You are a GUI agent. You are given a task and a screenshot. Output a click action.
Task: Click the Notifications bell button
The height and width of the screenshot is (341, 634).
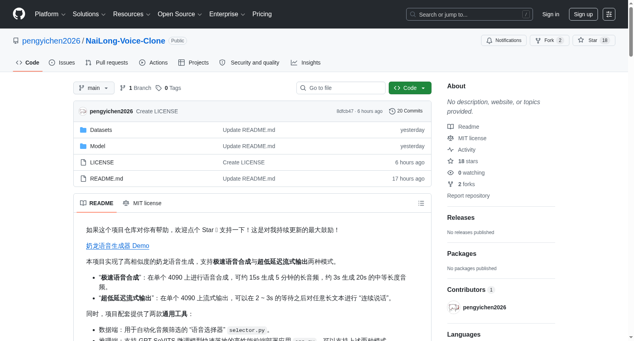point(504,40)
